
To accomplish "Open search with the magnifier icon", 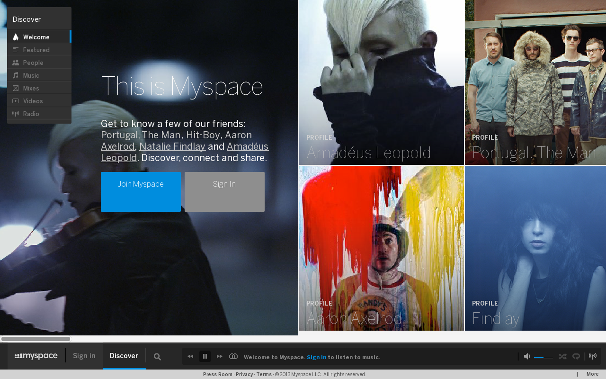I will pyautogui.click(x=158, y=357).
